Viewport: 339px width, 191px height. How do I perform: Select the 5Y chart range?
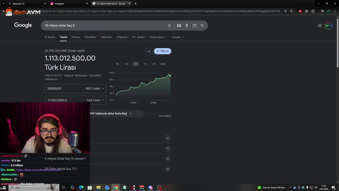154,64
